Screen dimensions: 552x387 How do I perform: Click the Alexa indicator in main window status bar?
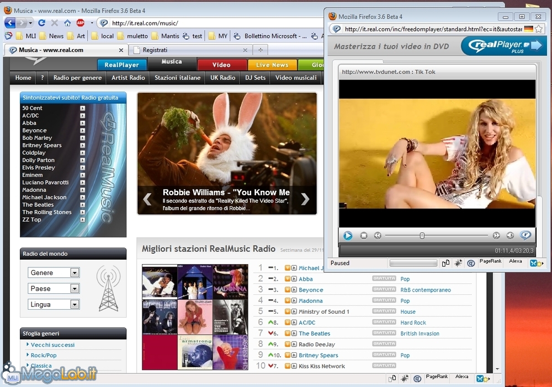pos(462,377)
